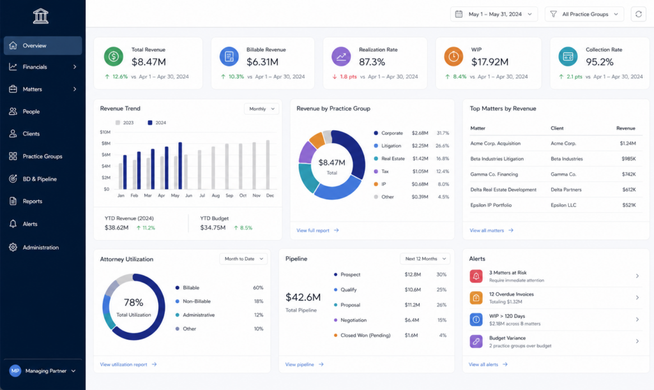
Task: Click the orange Overdue Invoices icon
Action: (x=476, y=298)
